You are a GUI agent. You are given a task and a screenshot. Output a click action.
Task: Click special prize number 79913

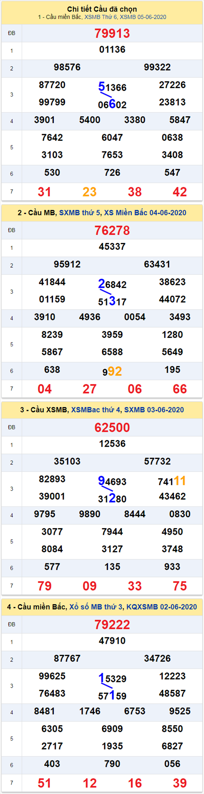(112, 33)
